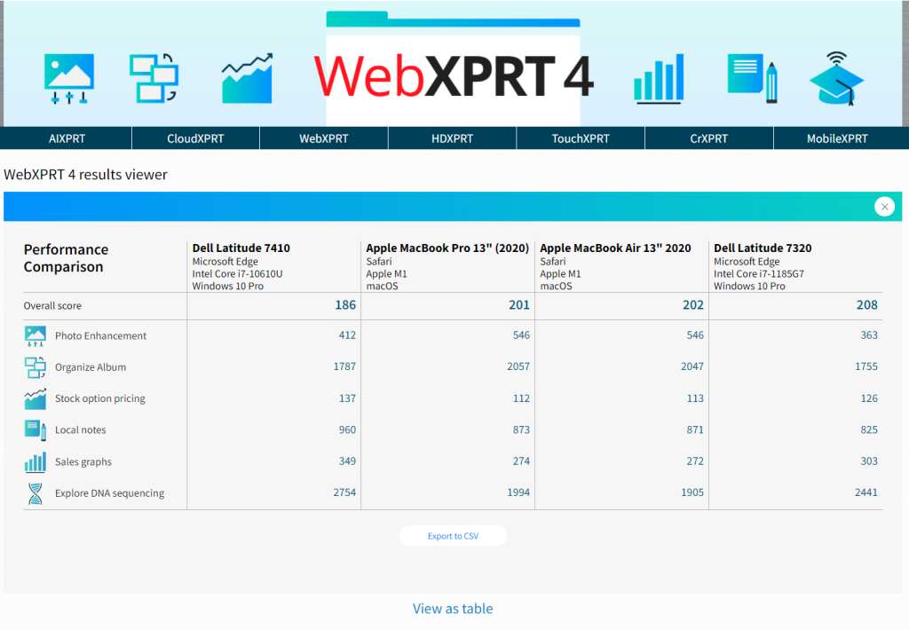Click the Local notes value 825
The height and width of the screenshot is (630, 909).
point(869,429)
